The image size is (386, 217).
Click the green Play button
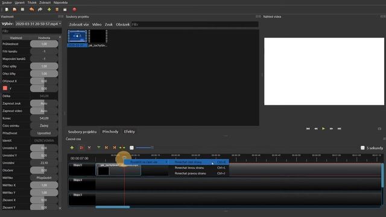click(x=323, y=128)
